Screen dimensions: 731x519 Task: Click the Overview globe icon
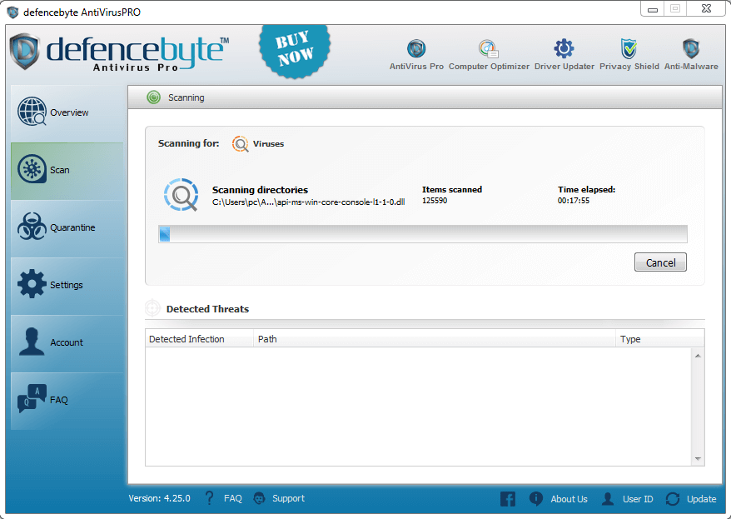coord(32,112)
